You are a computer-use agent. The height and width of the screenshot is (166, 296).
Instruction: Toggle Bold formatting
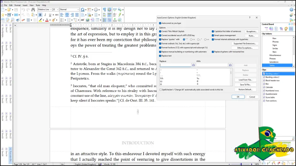coord(40,15)
